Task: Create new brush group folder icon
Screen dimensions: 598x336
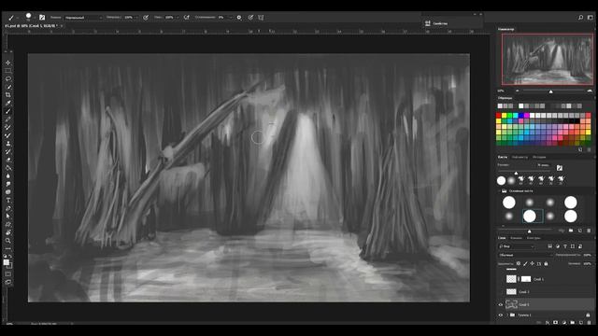Action: (x=571, y=231)
